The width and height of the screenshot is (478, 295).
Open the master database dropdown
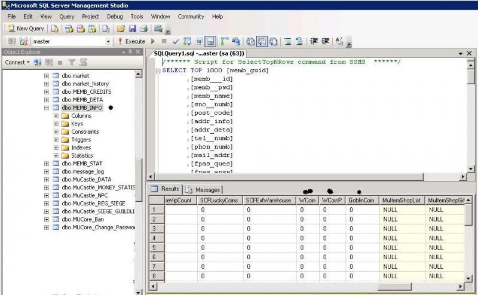(108, 41)
